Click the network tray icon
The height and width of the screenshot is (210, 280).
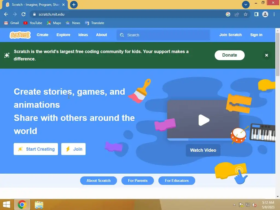click(x=248, y=205)
